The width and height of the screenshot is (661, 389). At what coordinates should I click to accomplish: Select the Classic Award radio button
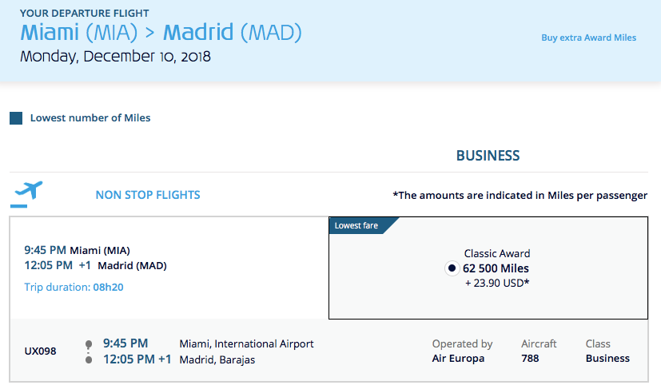point(451,268)
